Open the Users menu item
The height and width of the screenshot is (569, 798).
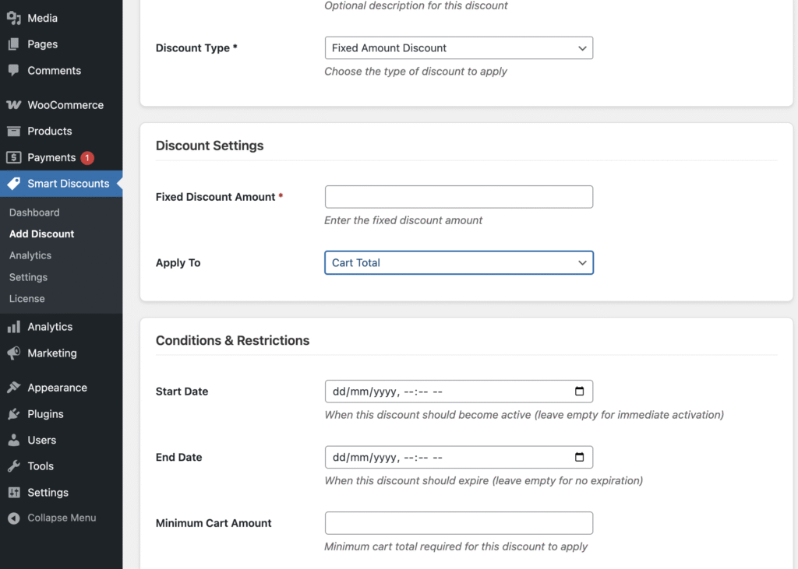41,440
